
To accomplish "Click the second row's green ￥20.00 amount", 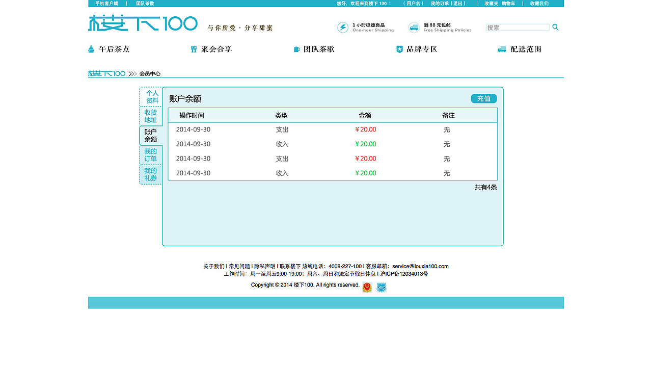I will [x=366, y=144].
